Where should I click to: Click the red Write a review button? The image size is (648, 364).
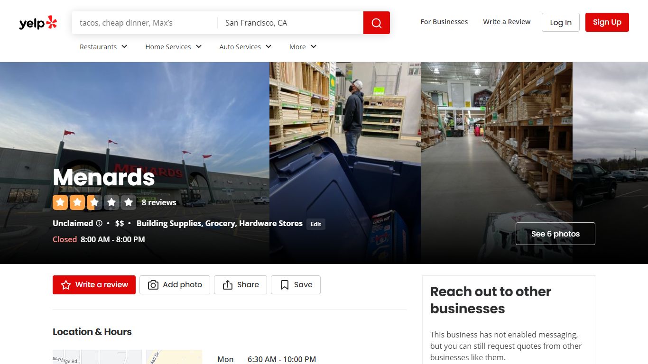94,285
